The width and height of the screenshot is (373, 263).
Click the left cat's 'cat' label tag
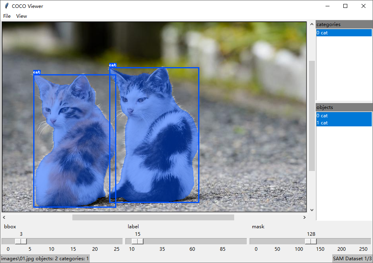point(37,72)
